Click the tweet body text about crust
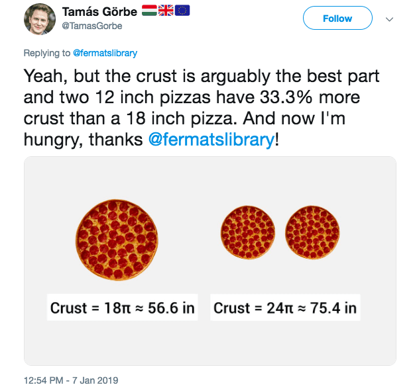Viewport: 419px width, 387px height. point(202,108)
